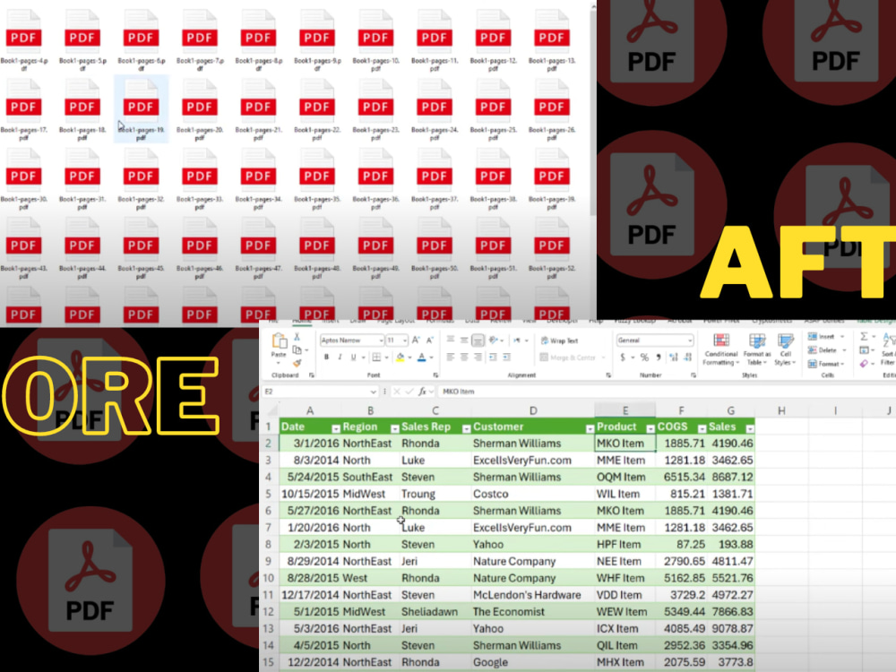Click the cell with 9078.87

731,629
